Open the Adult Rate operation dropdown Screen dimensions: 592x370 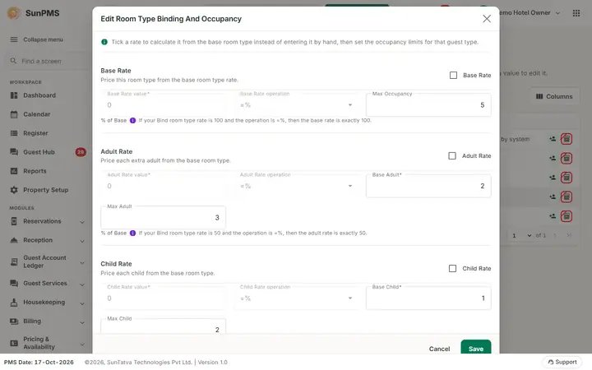point(296,185)
